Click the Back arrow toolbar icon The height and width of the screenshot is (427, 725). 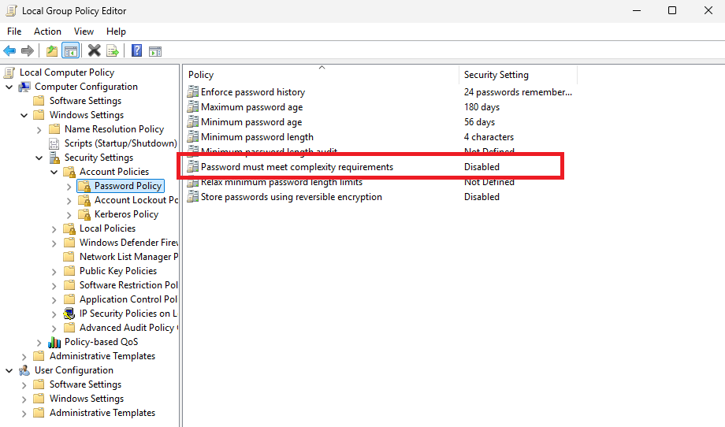point(9,51)
